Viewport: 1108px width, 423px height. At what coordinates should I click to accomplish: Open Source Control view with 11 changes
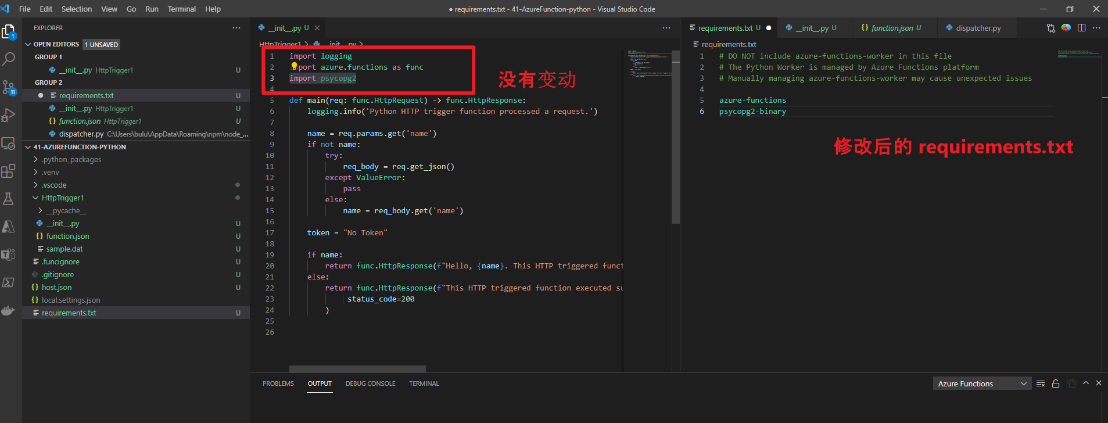[9, 88]
